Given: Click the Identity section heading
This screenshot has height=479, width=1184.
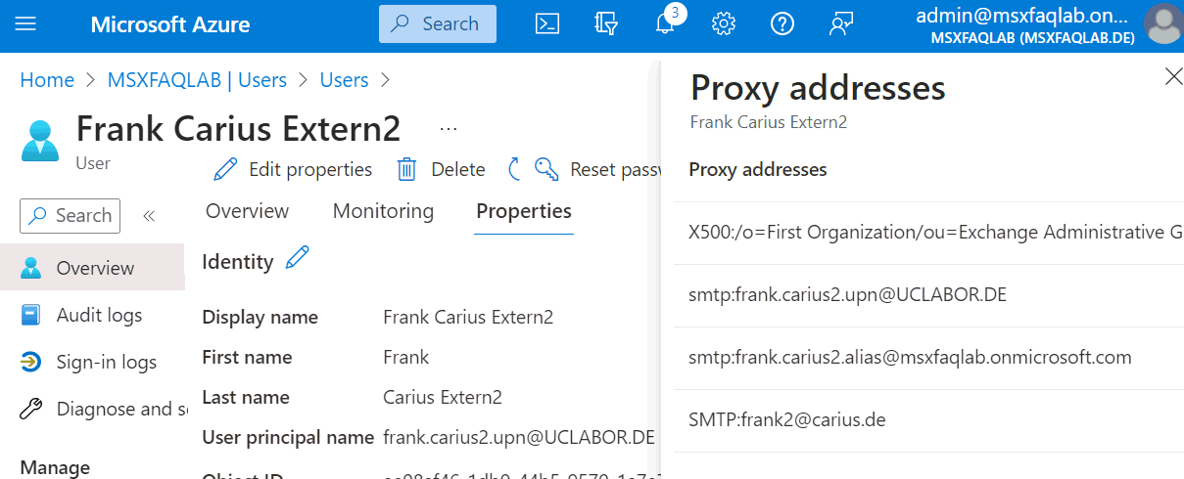Looking at the screenshot, I should [x=238, y=261].
